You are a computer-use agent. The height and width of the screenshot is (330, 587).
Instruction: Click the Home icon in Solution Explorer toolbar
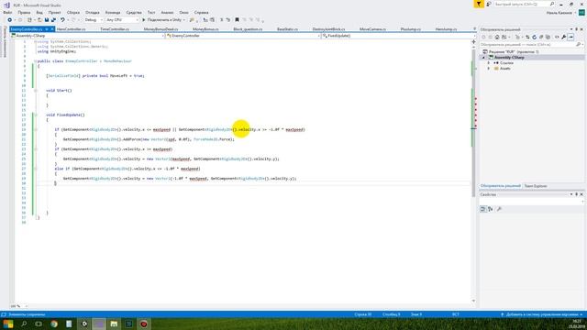point(497,37)
